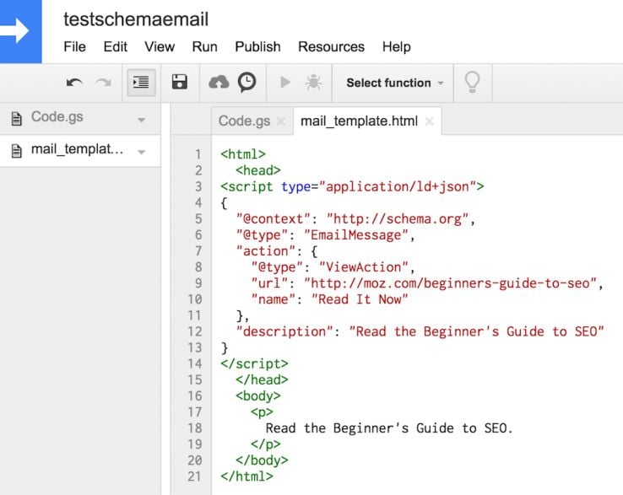Click the <head> opening tag
This screenshot has width=623, height=495.
(x=258, y=170)
